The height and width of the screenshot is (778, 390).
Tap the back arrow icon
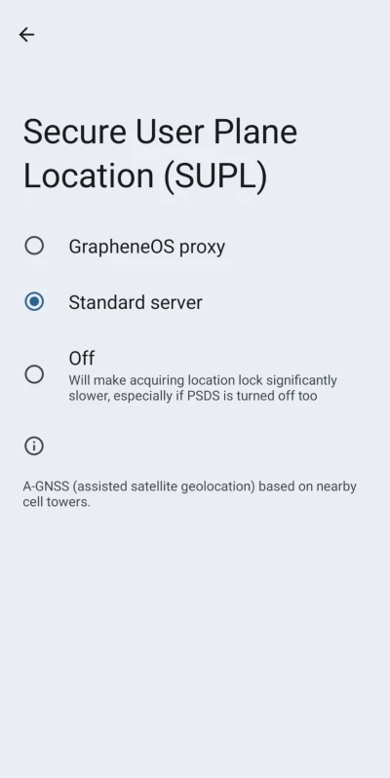(x=26, y=34)
